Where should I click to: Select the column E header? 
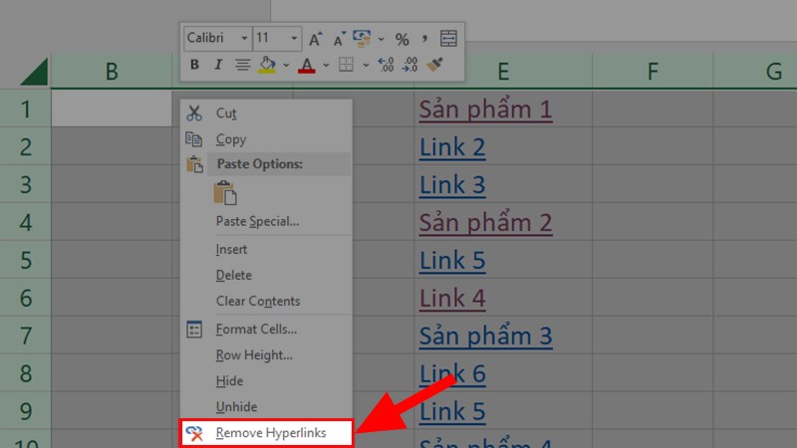[503, 71]
